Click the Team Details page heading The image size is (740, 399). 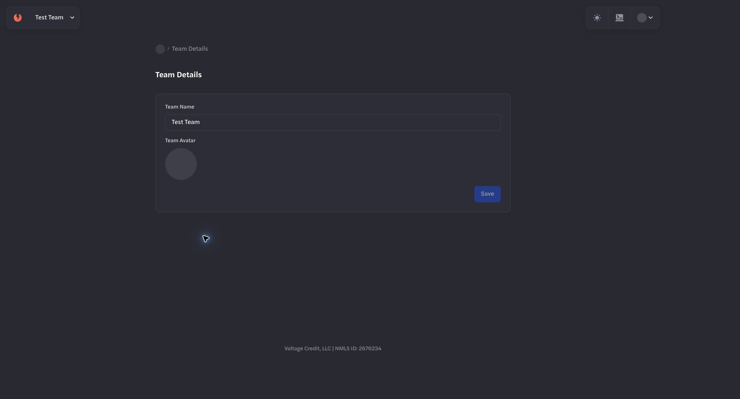tap(178, 75)
